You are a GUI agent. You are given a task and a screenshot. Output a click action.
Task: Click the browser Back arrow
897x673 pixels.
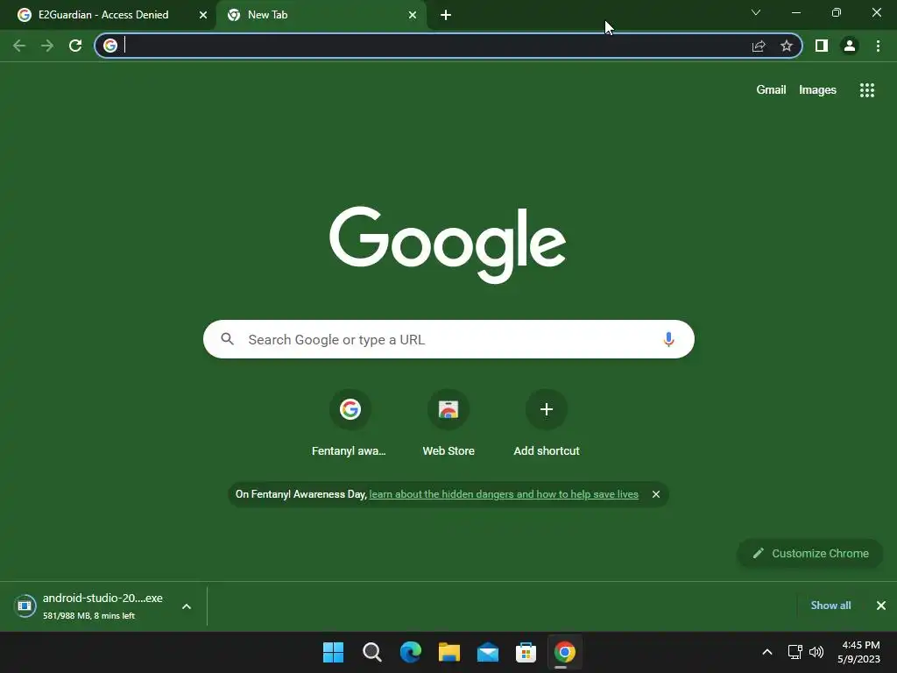(19, 46)
